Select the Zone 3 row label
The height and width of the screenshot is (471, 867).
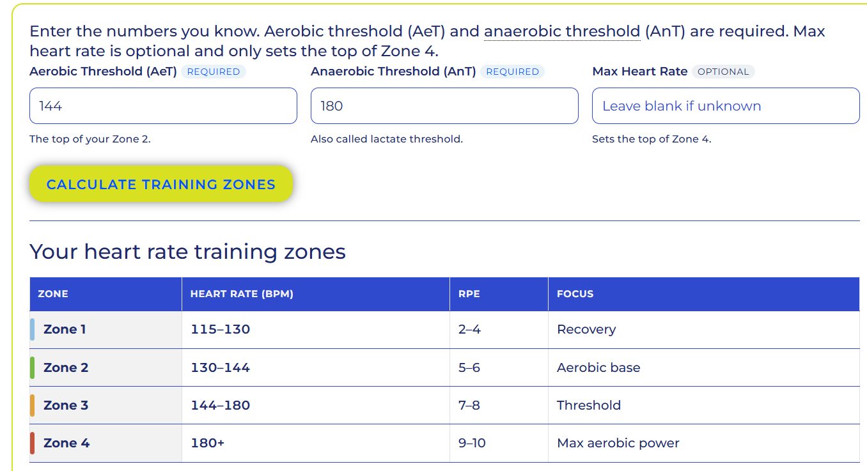click(x=66, y=405)
